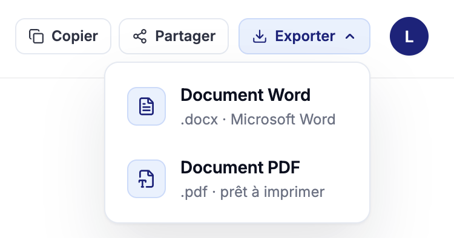
Task: Choose Document PDF export option
Action: tap(237, 179)
